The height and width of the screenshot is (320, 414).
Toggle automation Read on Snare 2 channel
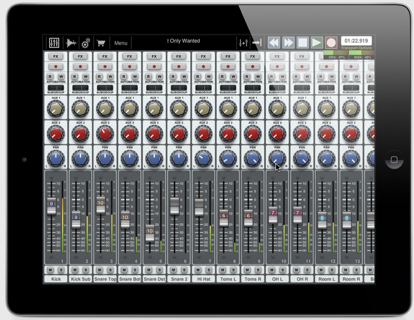(173, 76)
